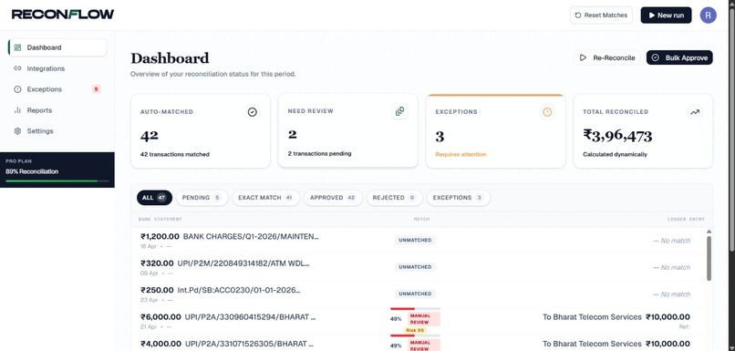The width and height of the screenshot is (735, 351).
Task: Click the Need Review copy icon
Action: point(399,111)
